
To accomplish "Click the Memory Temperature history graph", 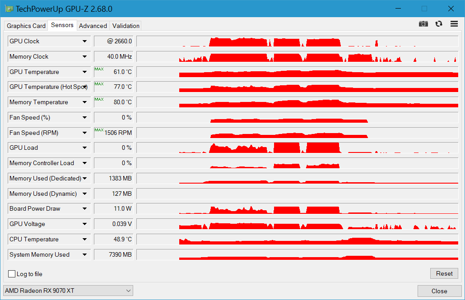I will [x=298, y=102].
